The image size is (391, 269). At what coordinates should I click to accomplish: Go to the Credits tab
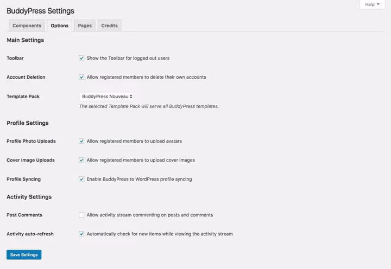coord(109,25)
